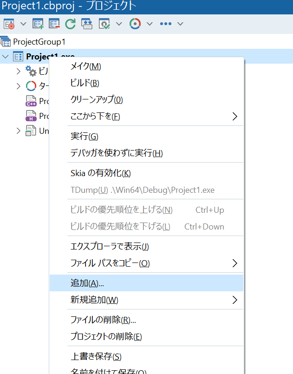Collapse the Project1.exe tree node
293x374 pixels.
(6, 57)
